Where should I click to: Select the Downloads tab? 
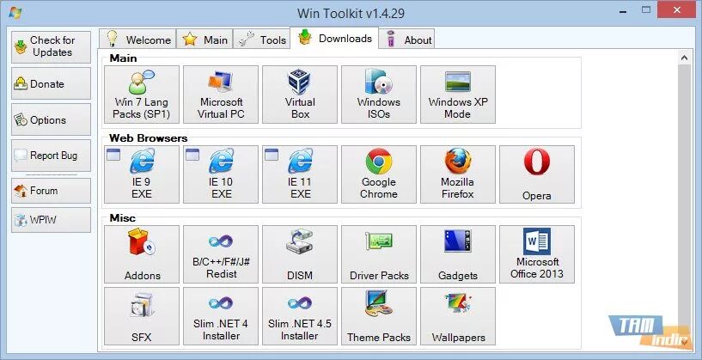pyautogui.click(x=334, y=38)
